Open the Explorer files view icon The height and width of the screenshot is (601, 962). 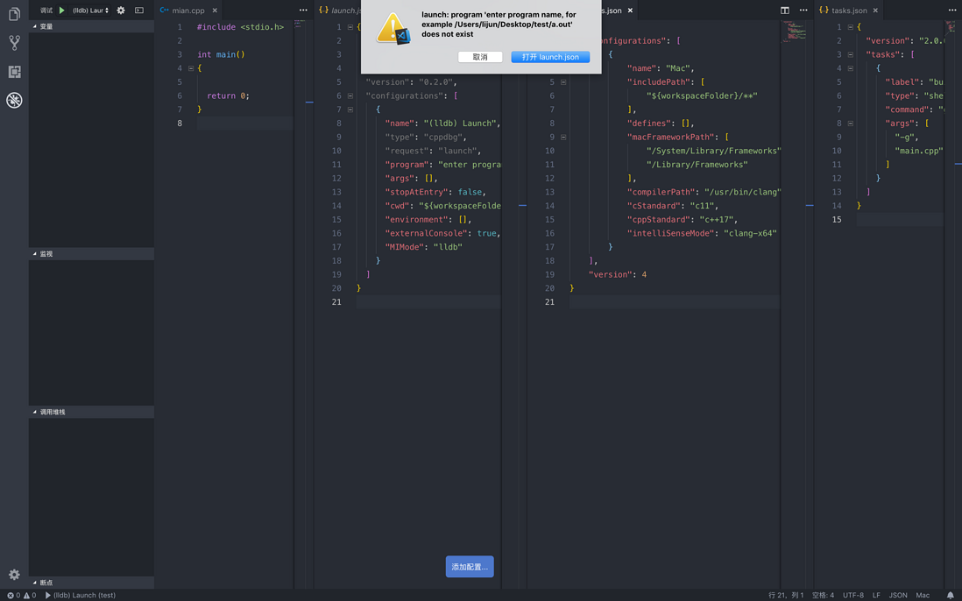(14, 13)
